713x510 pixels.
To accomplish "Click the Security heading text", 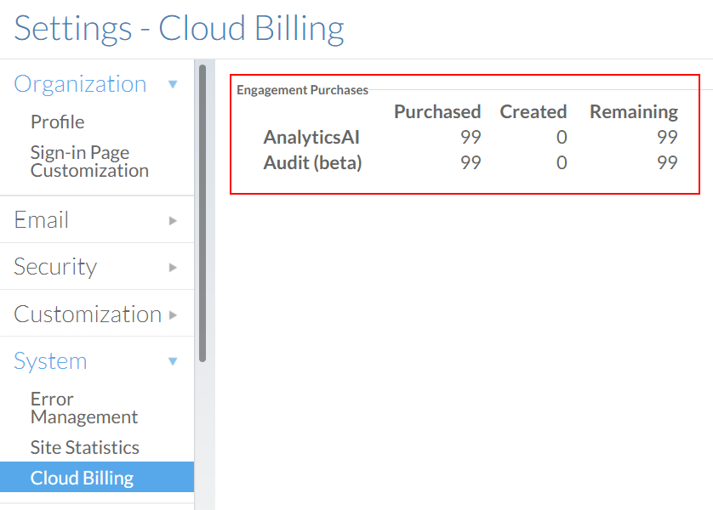I will [54, 267].
